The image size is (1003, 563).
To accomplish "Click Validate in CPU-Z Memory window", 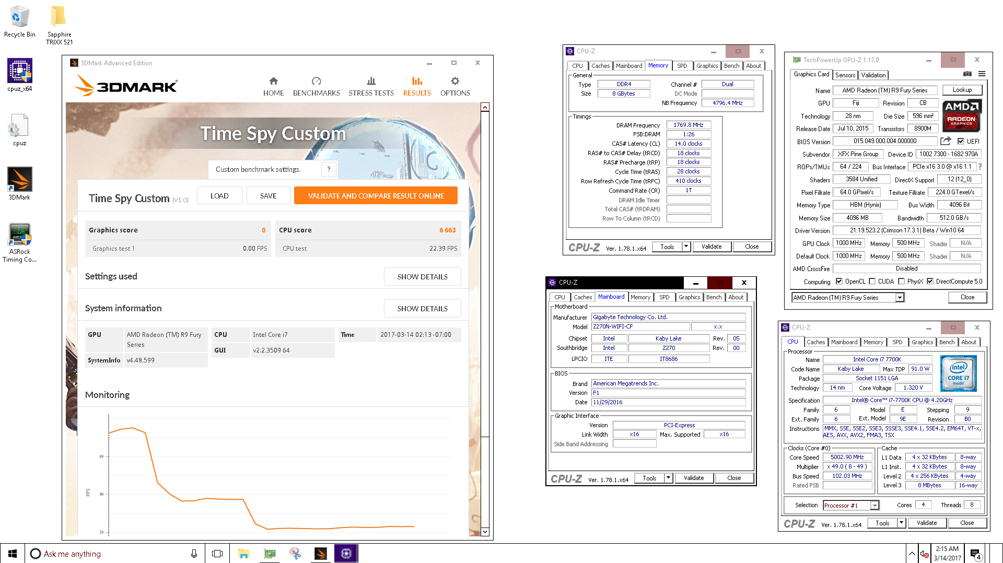I will 712,247.
